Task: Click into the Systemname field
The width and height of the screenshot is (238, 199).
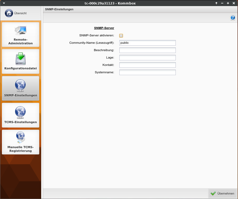Action: [x=148, y=72]
